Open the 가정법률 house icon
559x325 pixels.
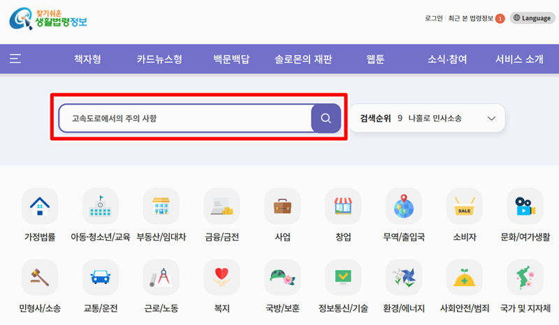pyautogui.click(x=40, y=206)
